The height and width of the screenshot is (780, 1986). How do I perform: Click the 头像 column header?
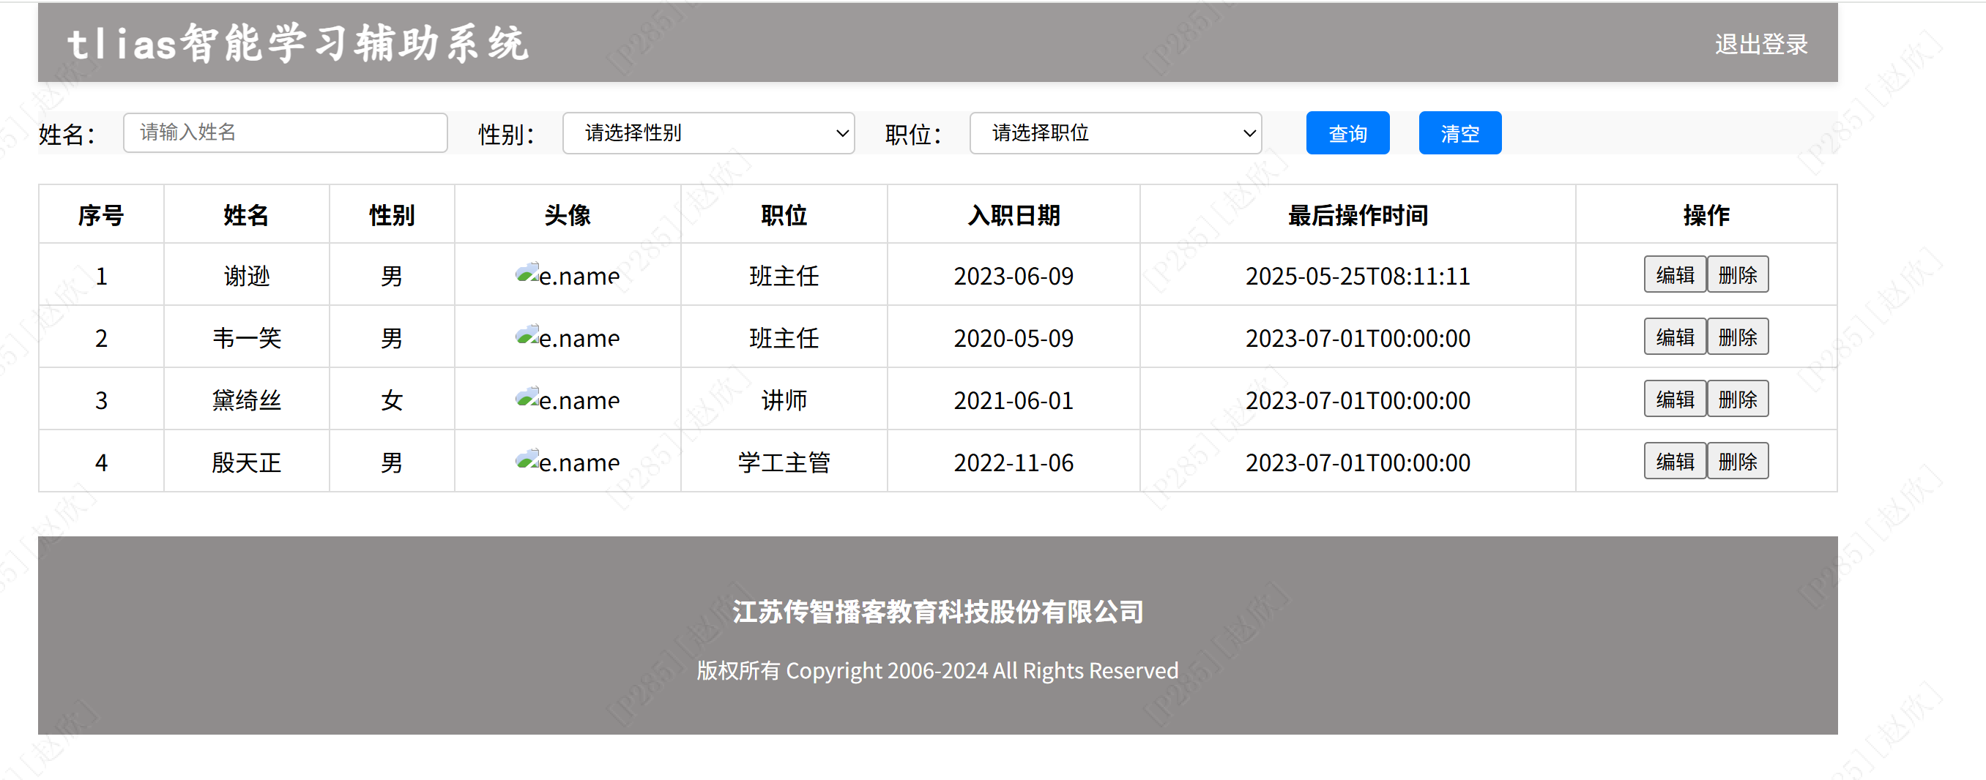(x=568, y=215)
